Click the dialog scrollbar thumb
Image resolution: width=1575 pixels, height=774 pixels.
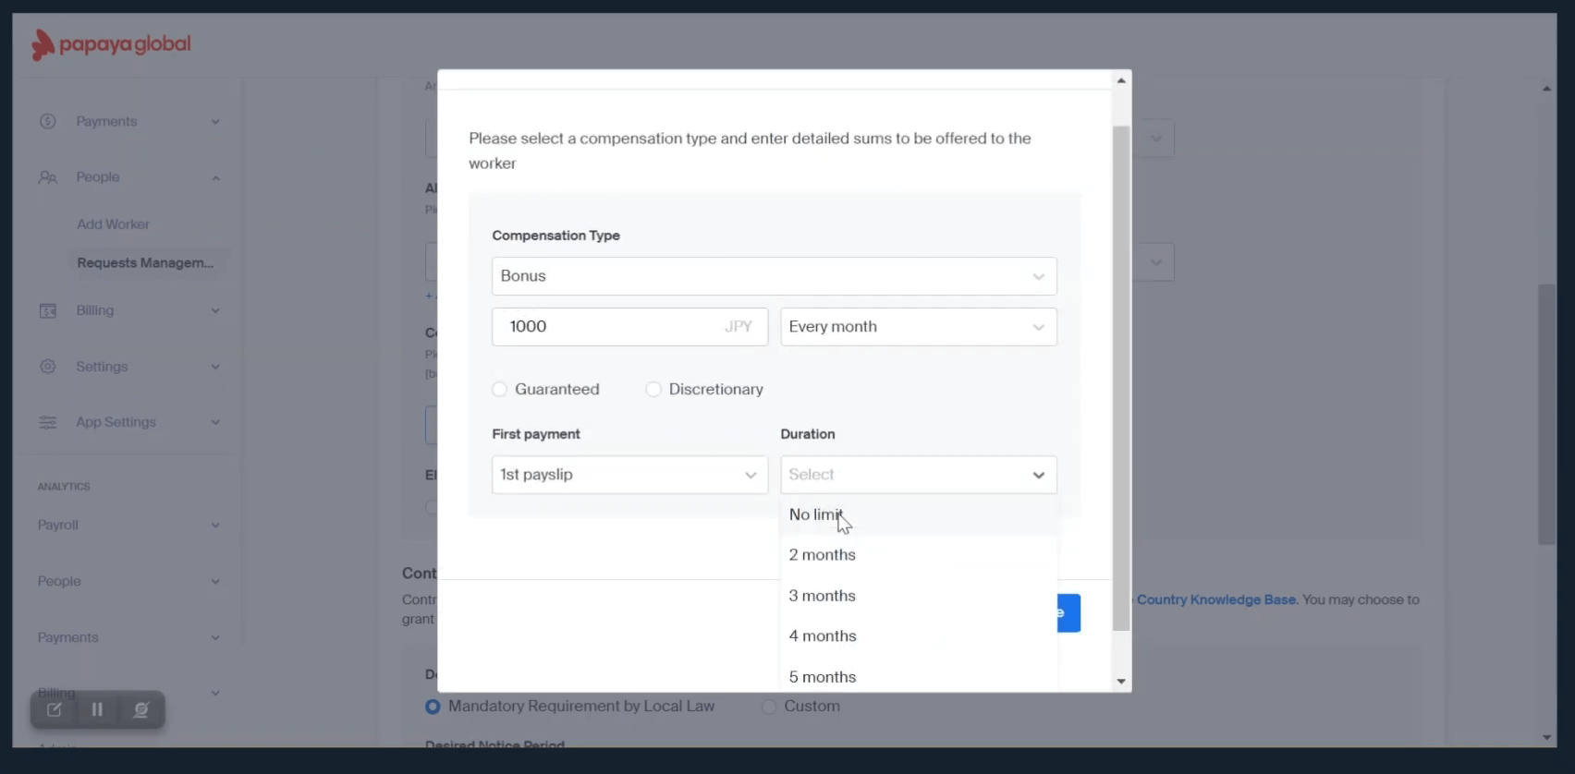[1121, 379]
